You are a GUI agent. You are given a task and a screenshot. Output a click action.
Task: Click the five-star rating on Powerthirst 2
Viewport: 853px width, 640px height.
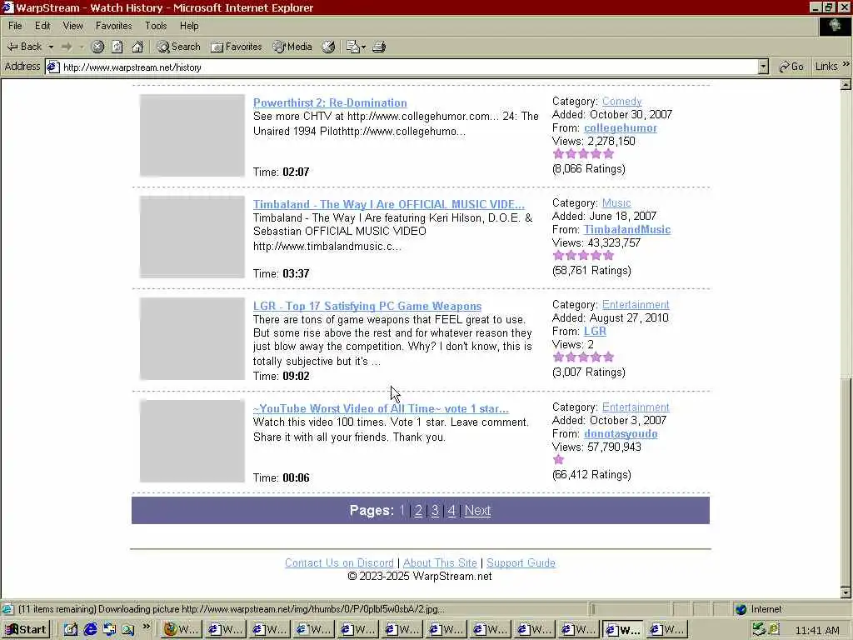pos(583,154)
